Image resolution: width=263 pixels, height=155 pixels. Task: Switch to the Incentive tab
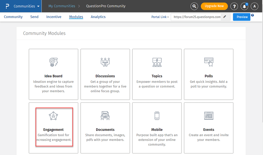pos(54,17)
